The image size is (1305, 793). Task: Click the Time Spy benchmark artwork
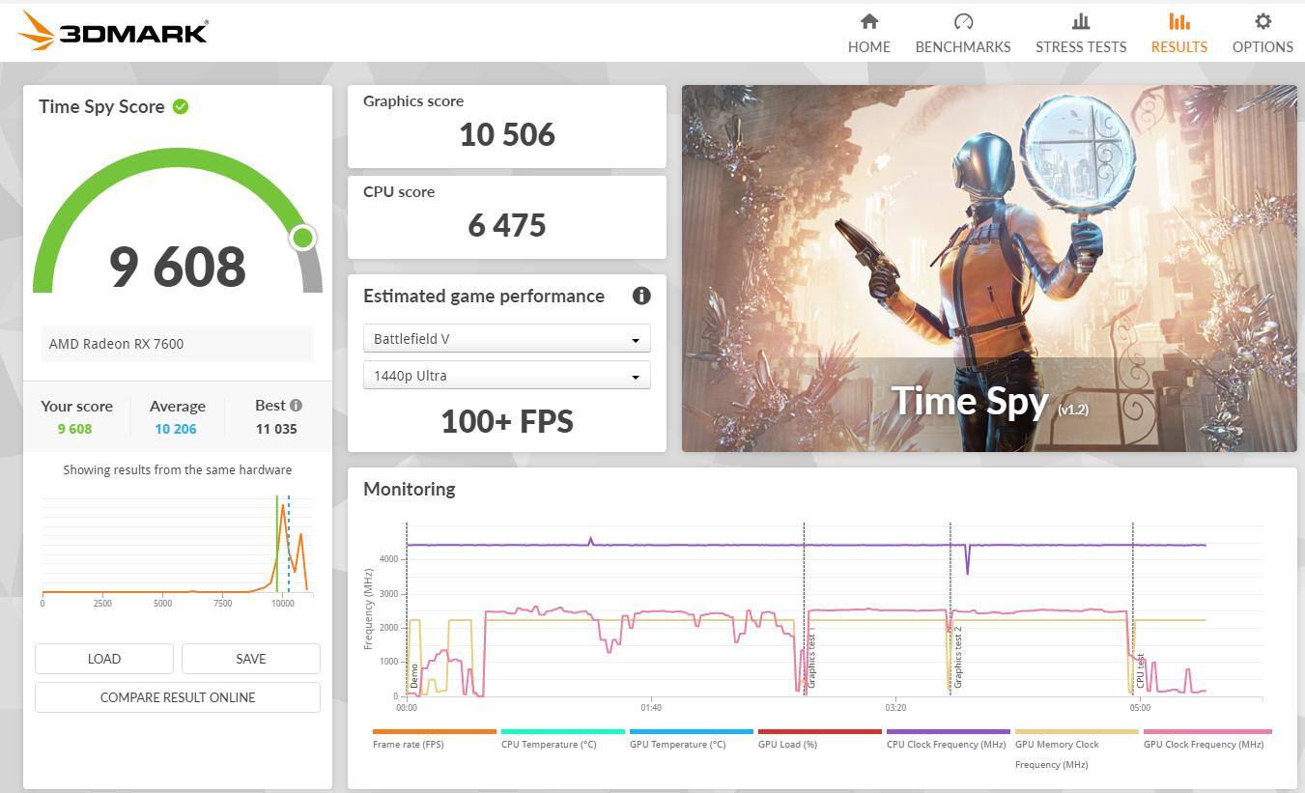tap(988, 268)
